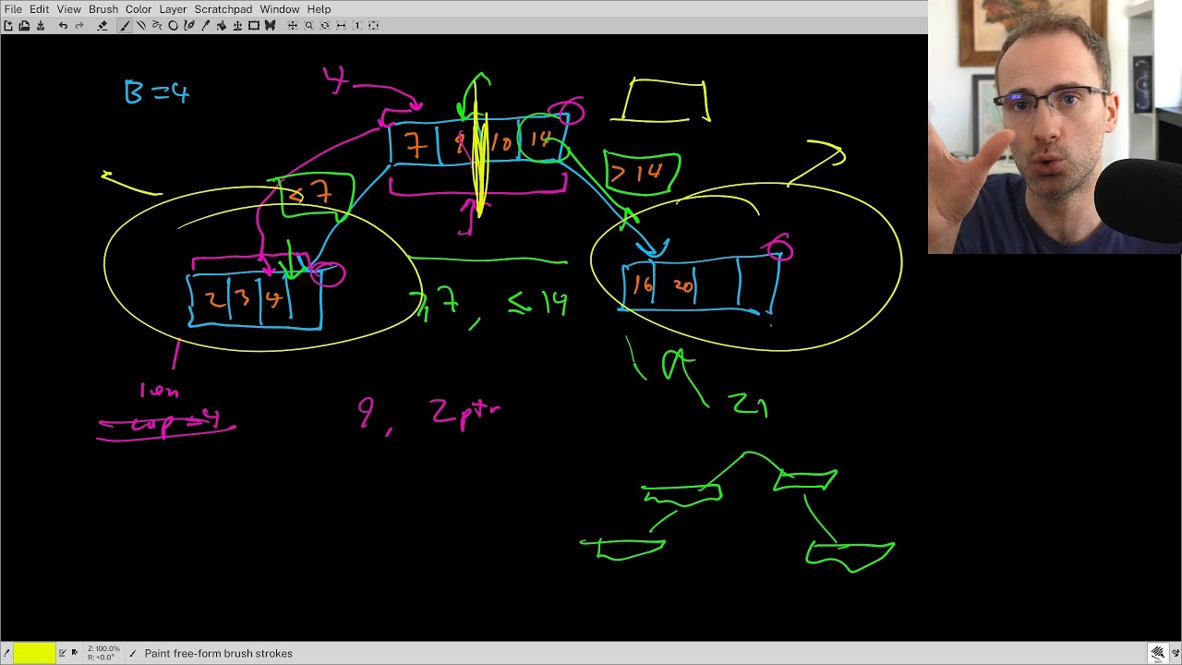Open the View menu

pyautogui.click(x=69, y=9)
